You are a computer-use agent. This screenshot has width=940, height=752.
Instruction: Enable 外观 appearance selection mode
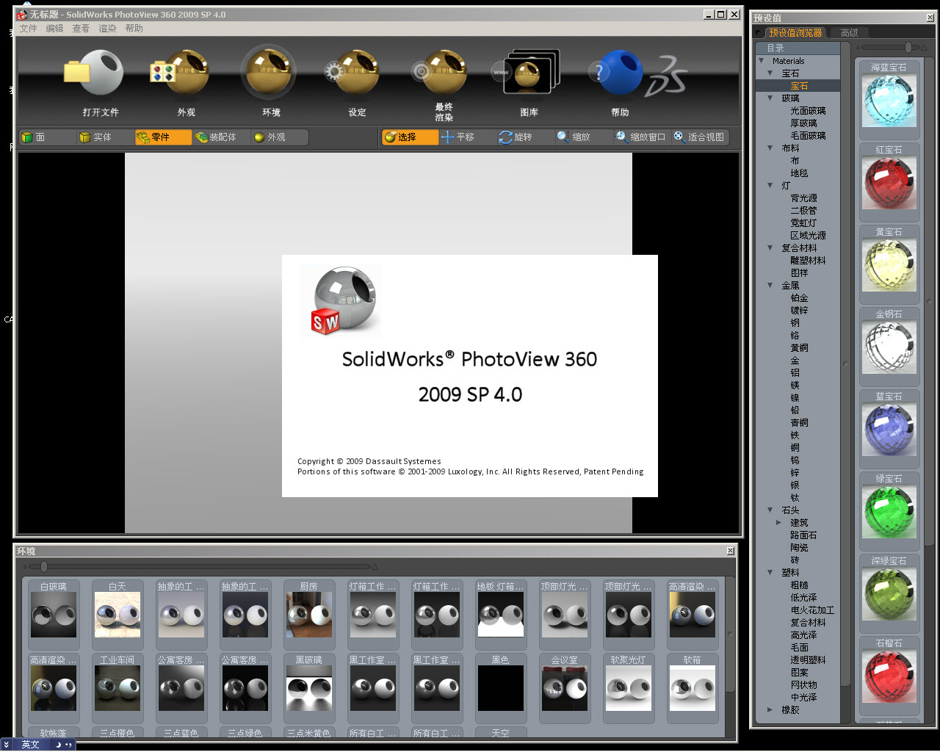[279, 137]
